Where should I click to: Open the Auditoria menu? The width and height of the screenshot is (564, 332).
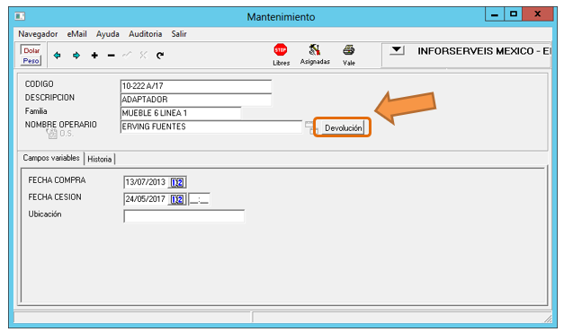click(146, 34)
